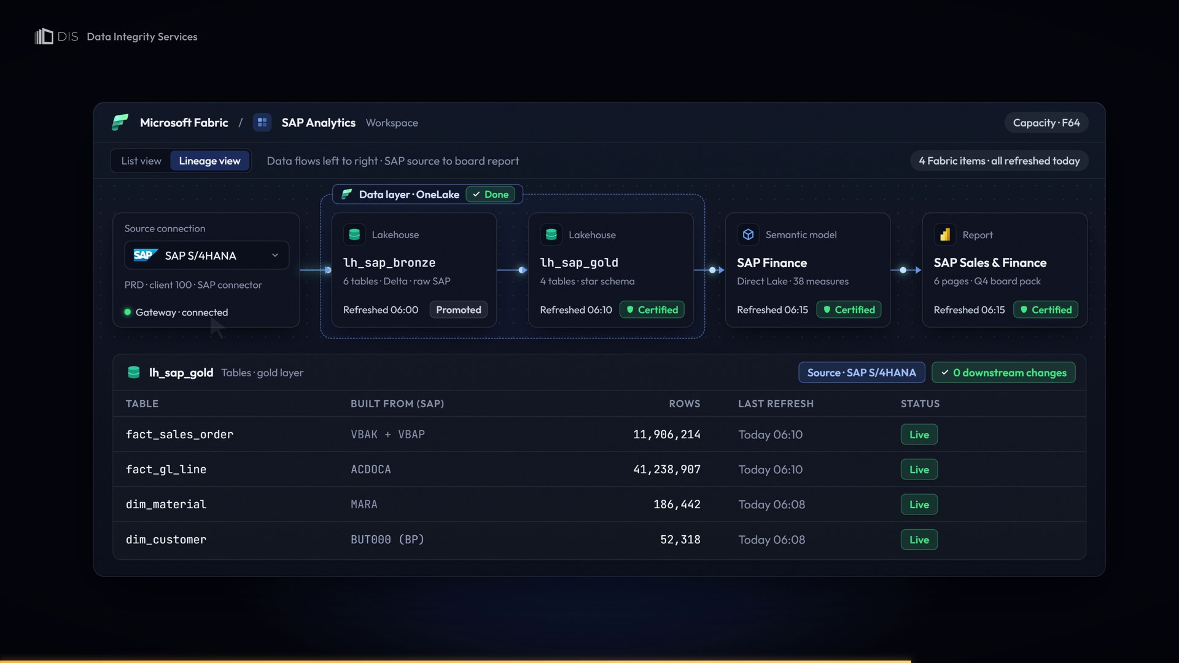Click the Microsoft Fabric logo icon

tap(120, 122)
